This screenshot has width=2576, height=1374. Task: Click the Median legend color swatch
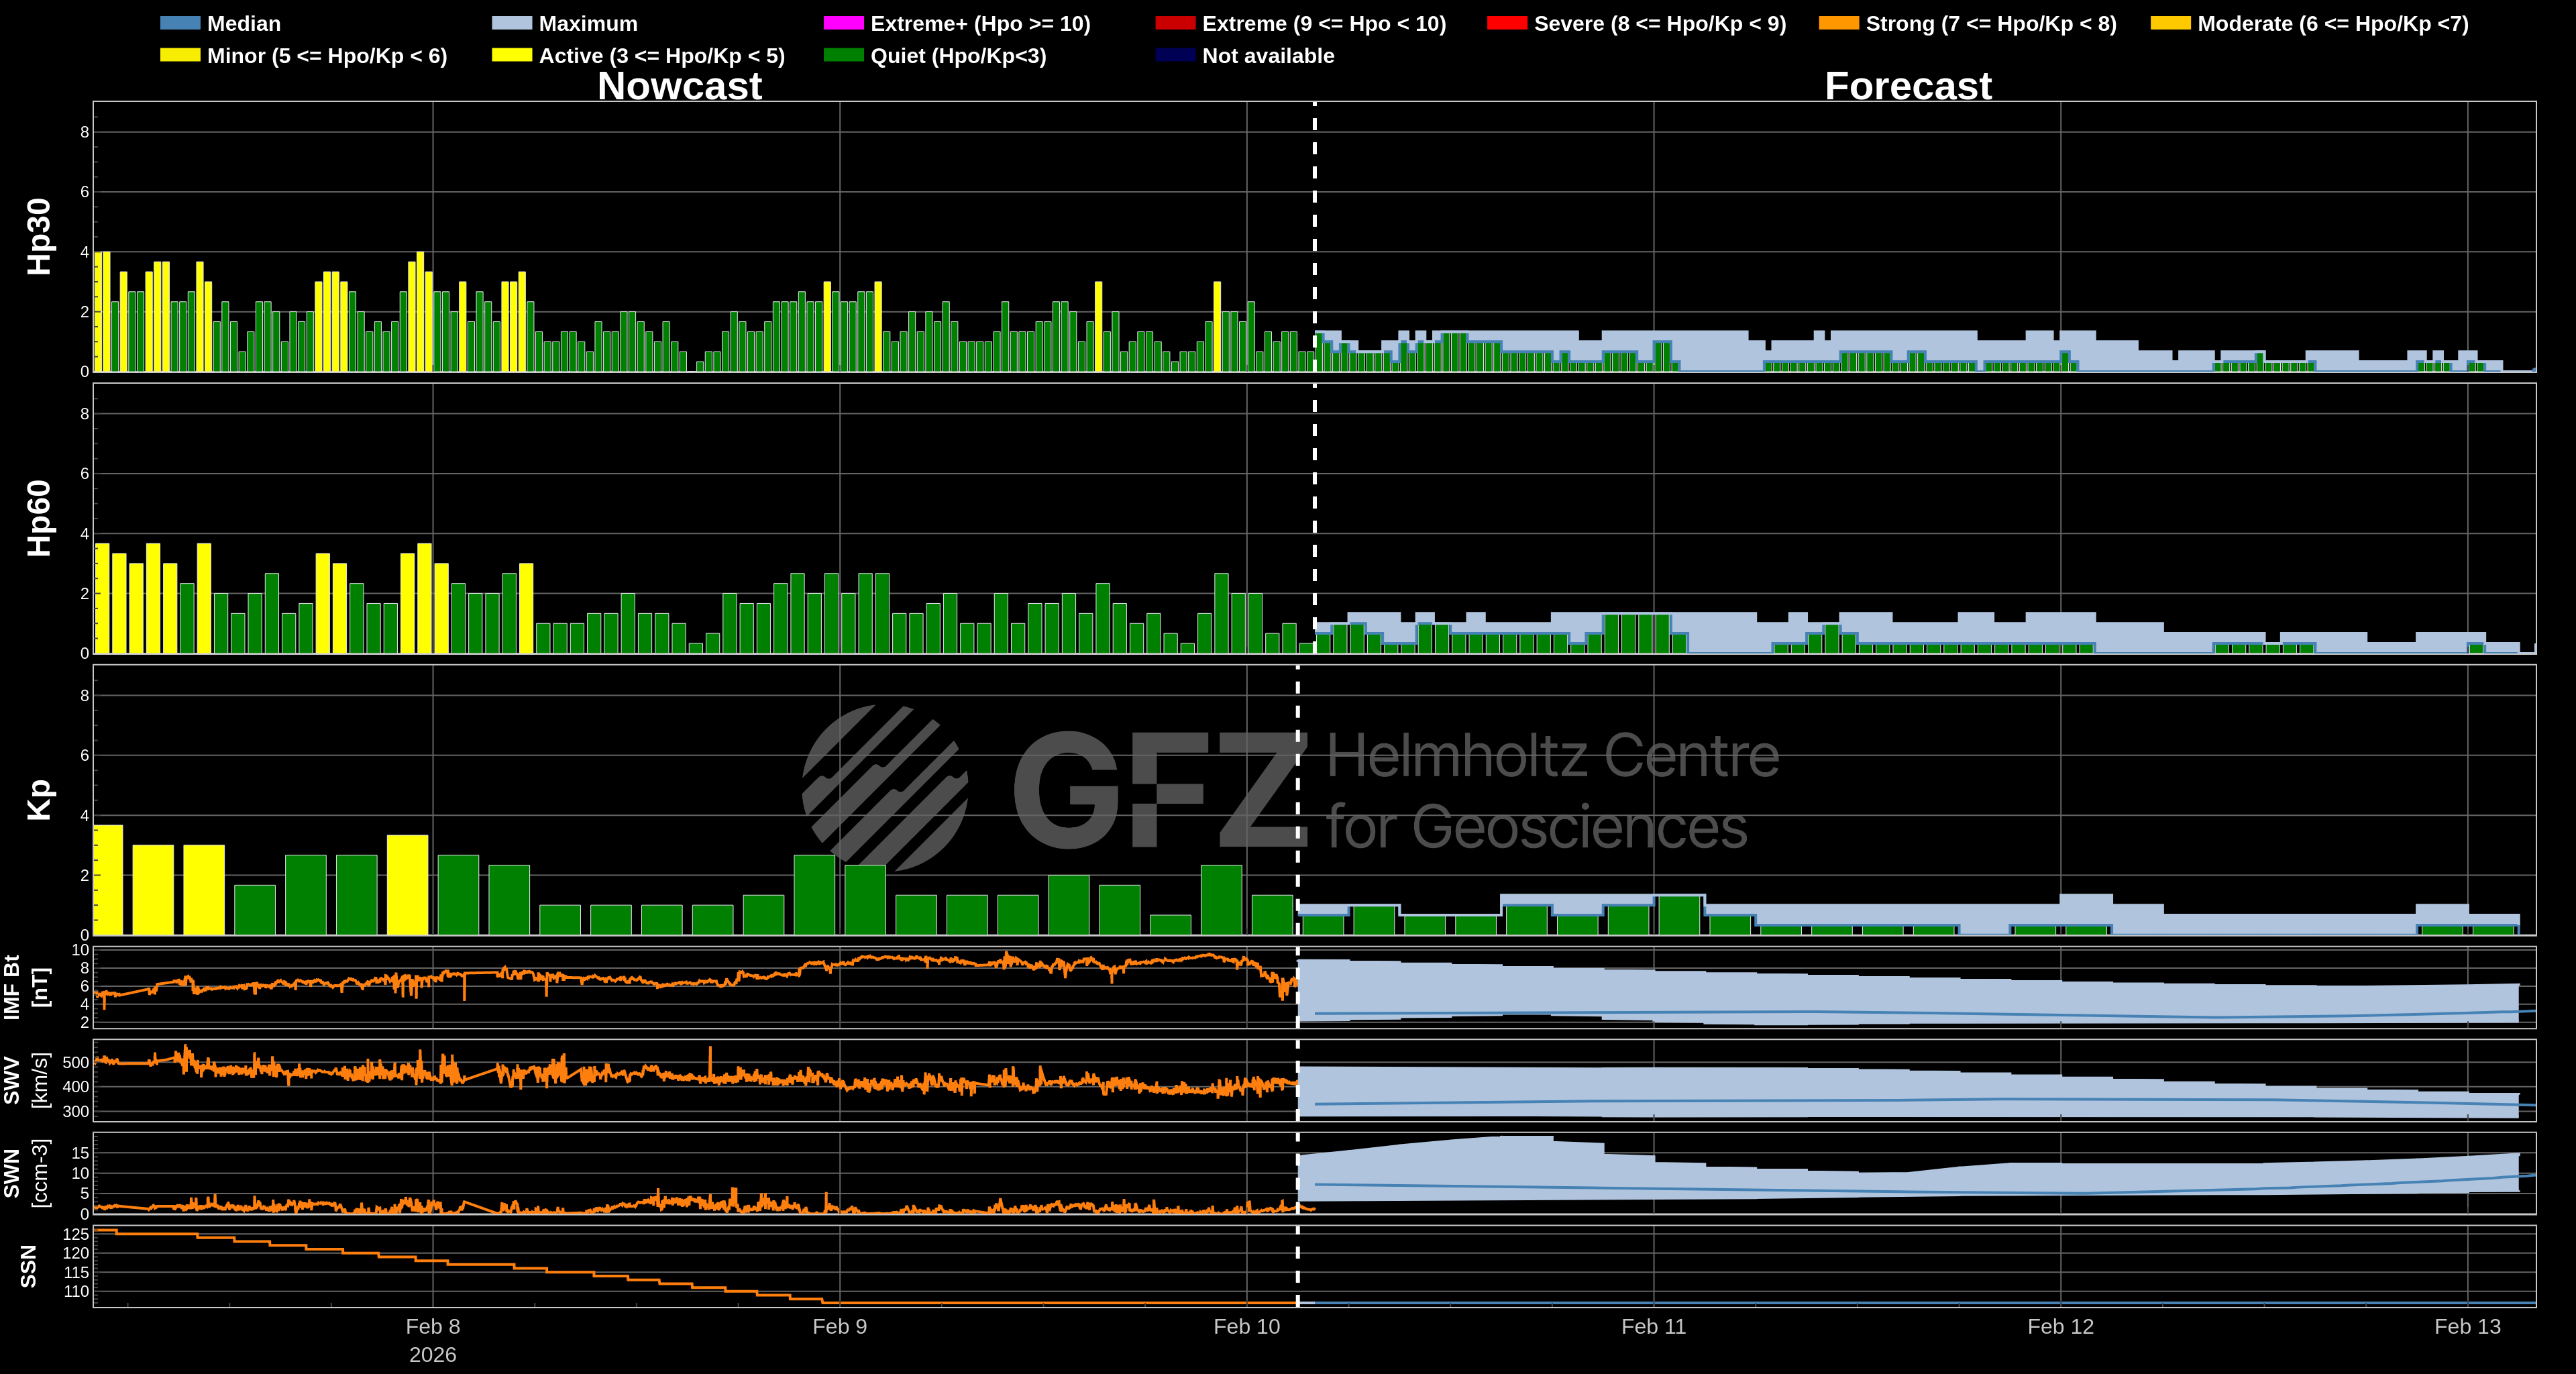click(180, 23)
